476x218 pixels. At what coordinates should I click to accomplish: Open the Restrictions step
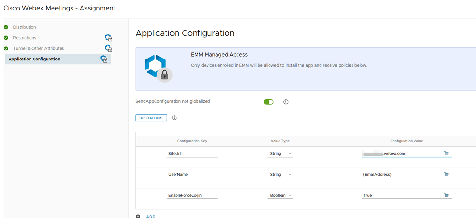[25, 38]
